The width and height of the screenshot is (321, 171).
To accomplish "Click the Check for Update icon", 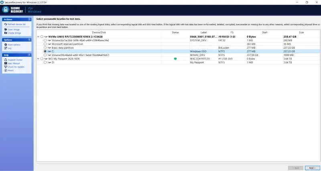I will click(x=6, y=67).
